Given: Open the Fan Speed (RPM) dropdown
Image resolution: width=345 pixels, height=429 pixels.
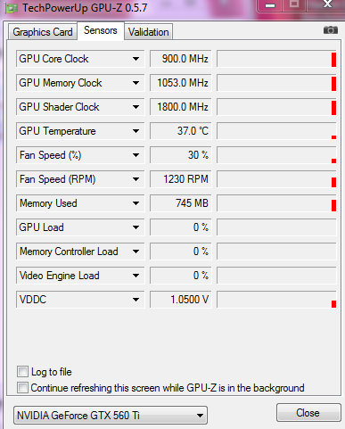Looking at the screenshot, I should click(x=136, y=179).
